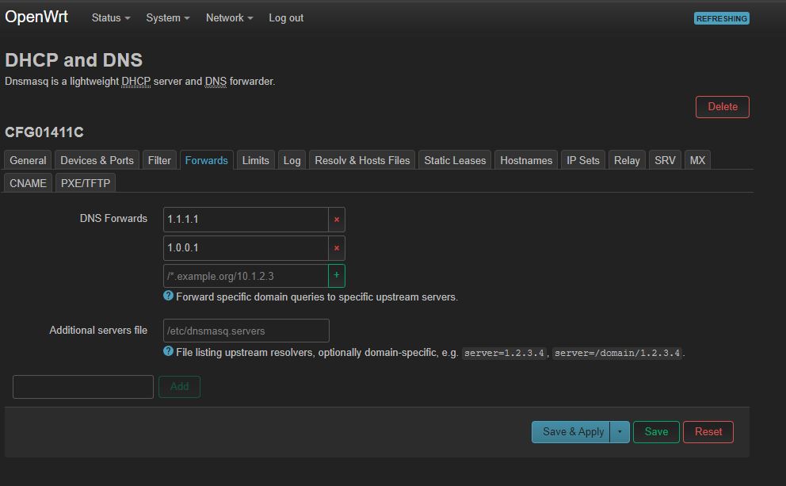Viewport: 786px width, 486px height.
Task: Focus the Additional servers file field
Action: tap(246, 331)
